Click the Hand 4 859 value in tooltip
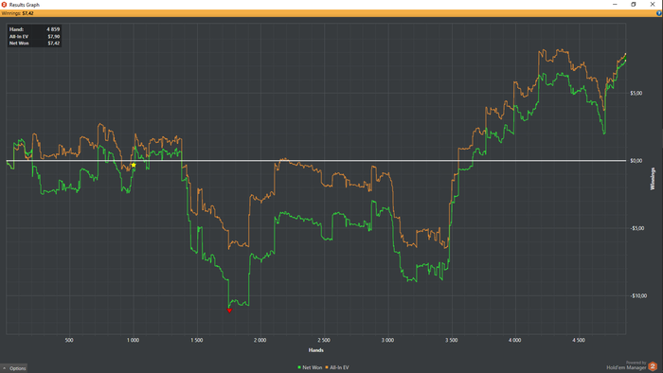663x373 pixels. pyautogui.click(x=53, y=29)
